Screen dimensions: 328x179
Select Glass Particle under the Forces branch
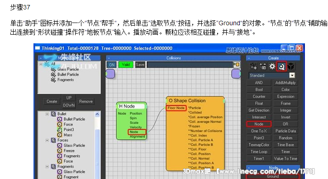(74, 145)
